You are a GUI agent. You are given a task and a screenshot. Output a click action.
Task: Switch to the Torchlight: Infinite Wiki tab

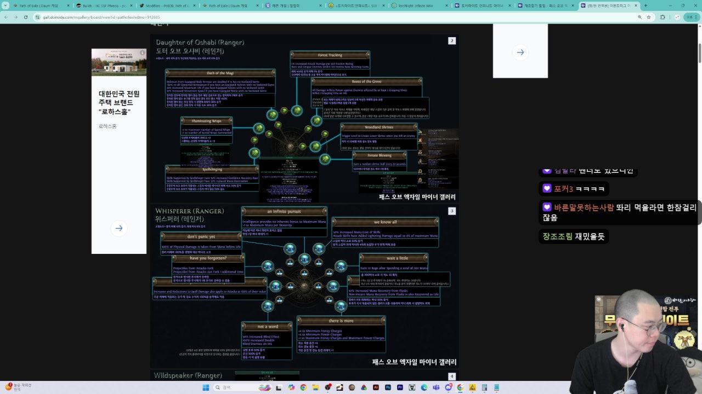pyautogui.click(x=421, y=5)
